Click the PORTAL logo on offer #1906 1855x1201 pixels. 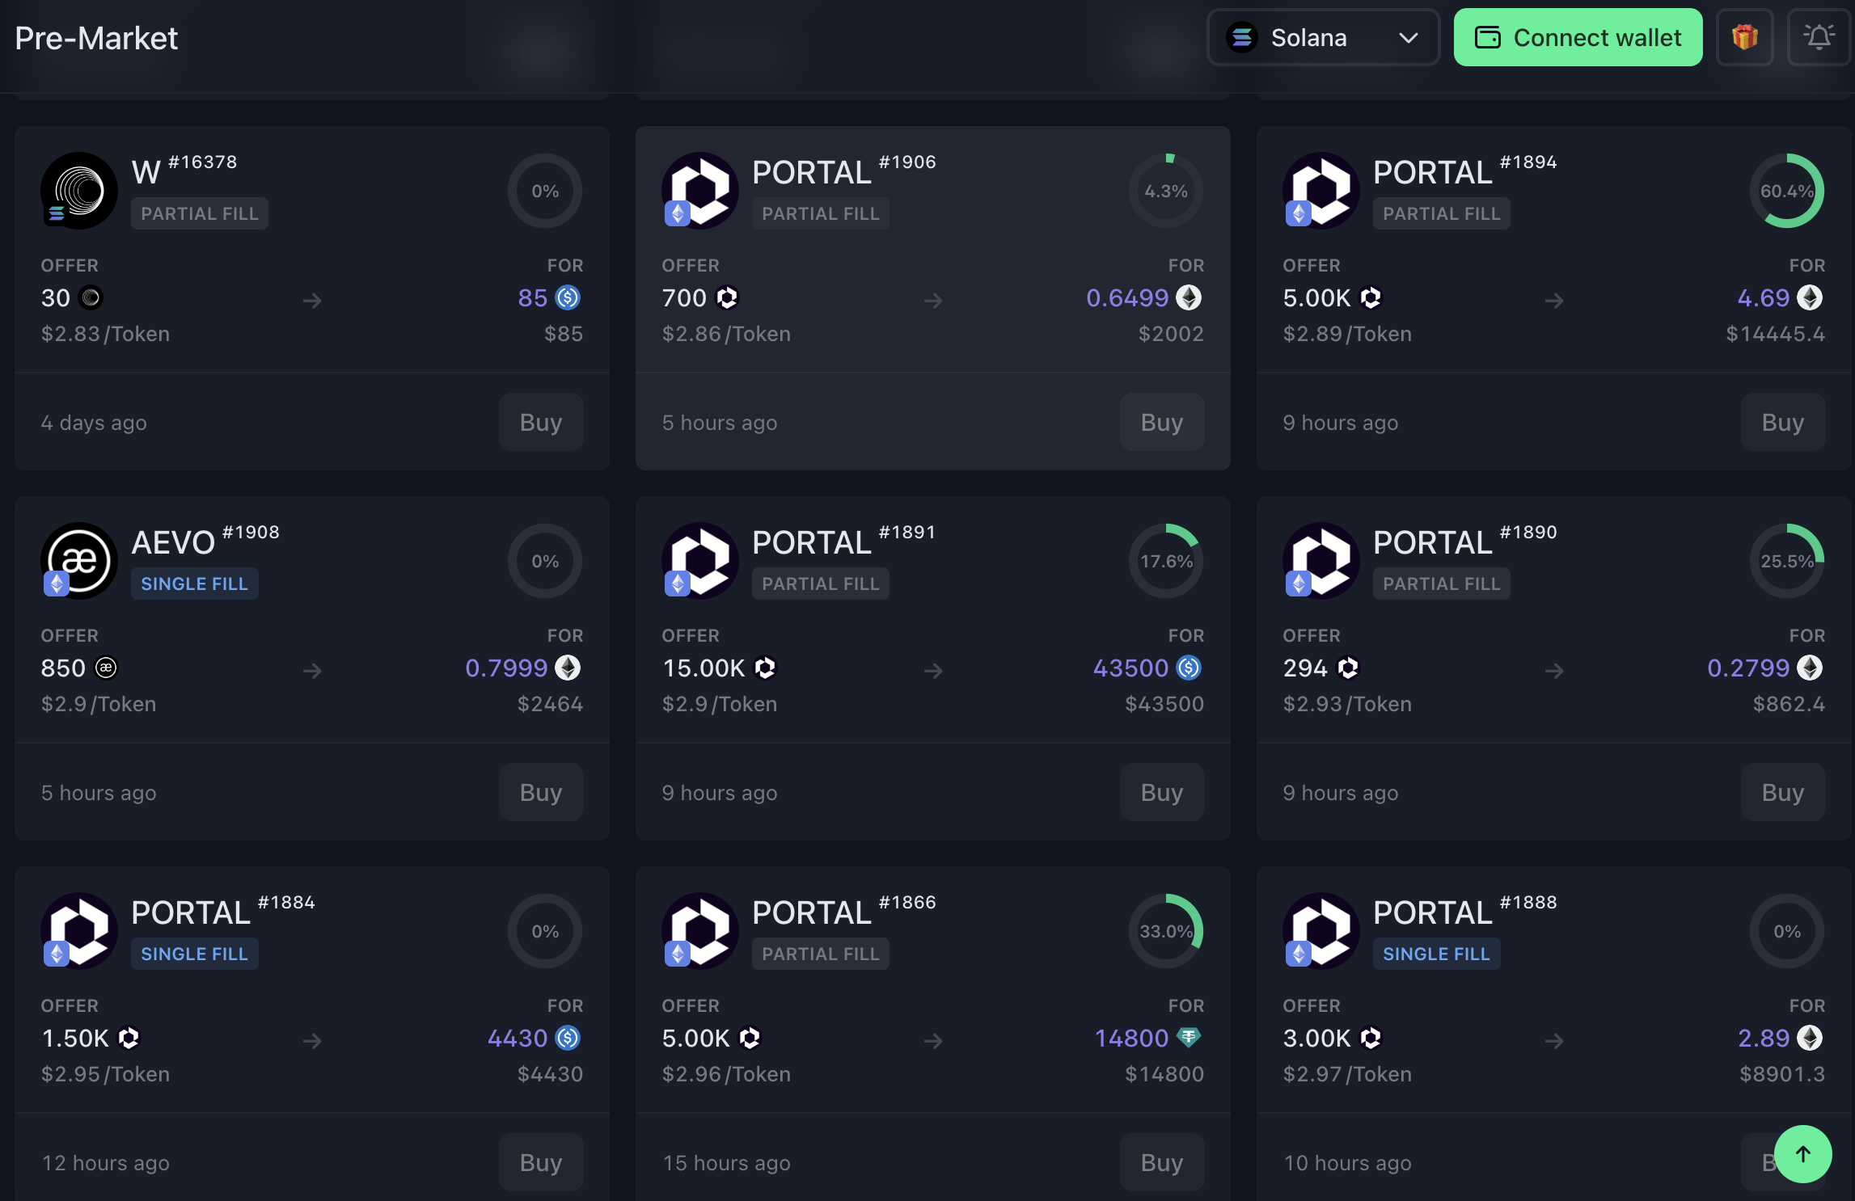tap(700, 191)
